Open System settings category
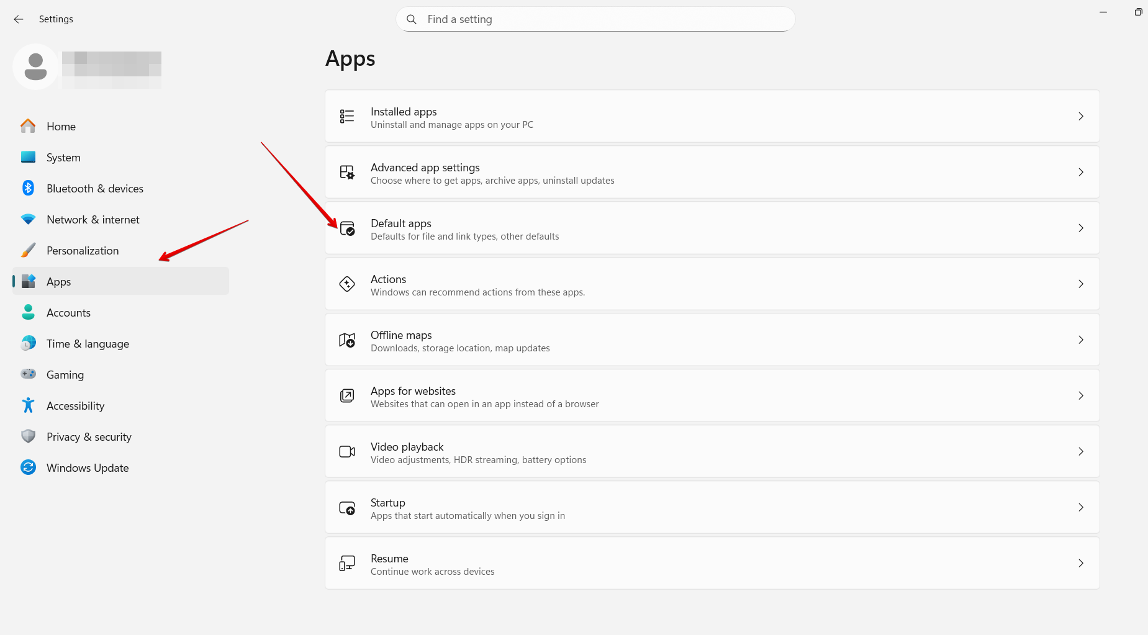Viewport: 1148px width, 635px height. click(120, 157)
